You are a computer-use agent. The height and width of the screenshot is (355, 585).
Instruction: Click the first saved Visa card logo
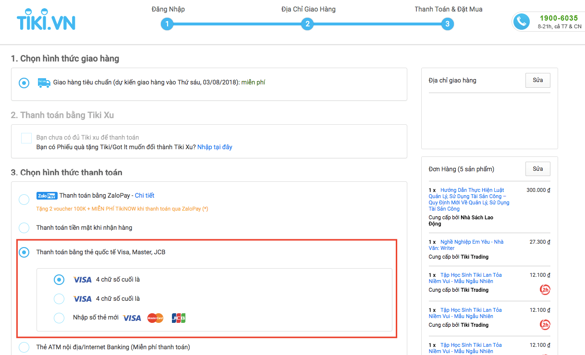pyautogui.click(x=82, y=280)
